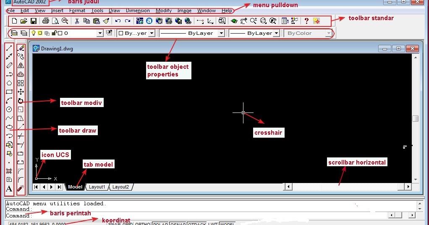The height and width of the screenshot is (225, 429).
Task: Jump to first layout tab arrow
Action: coord(36,187)
